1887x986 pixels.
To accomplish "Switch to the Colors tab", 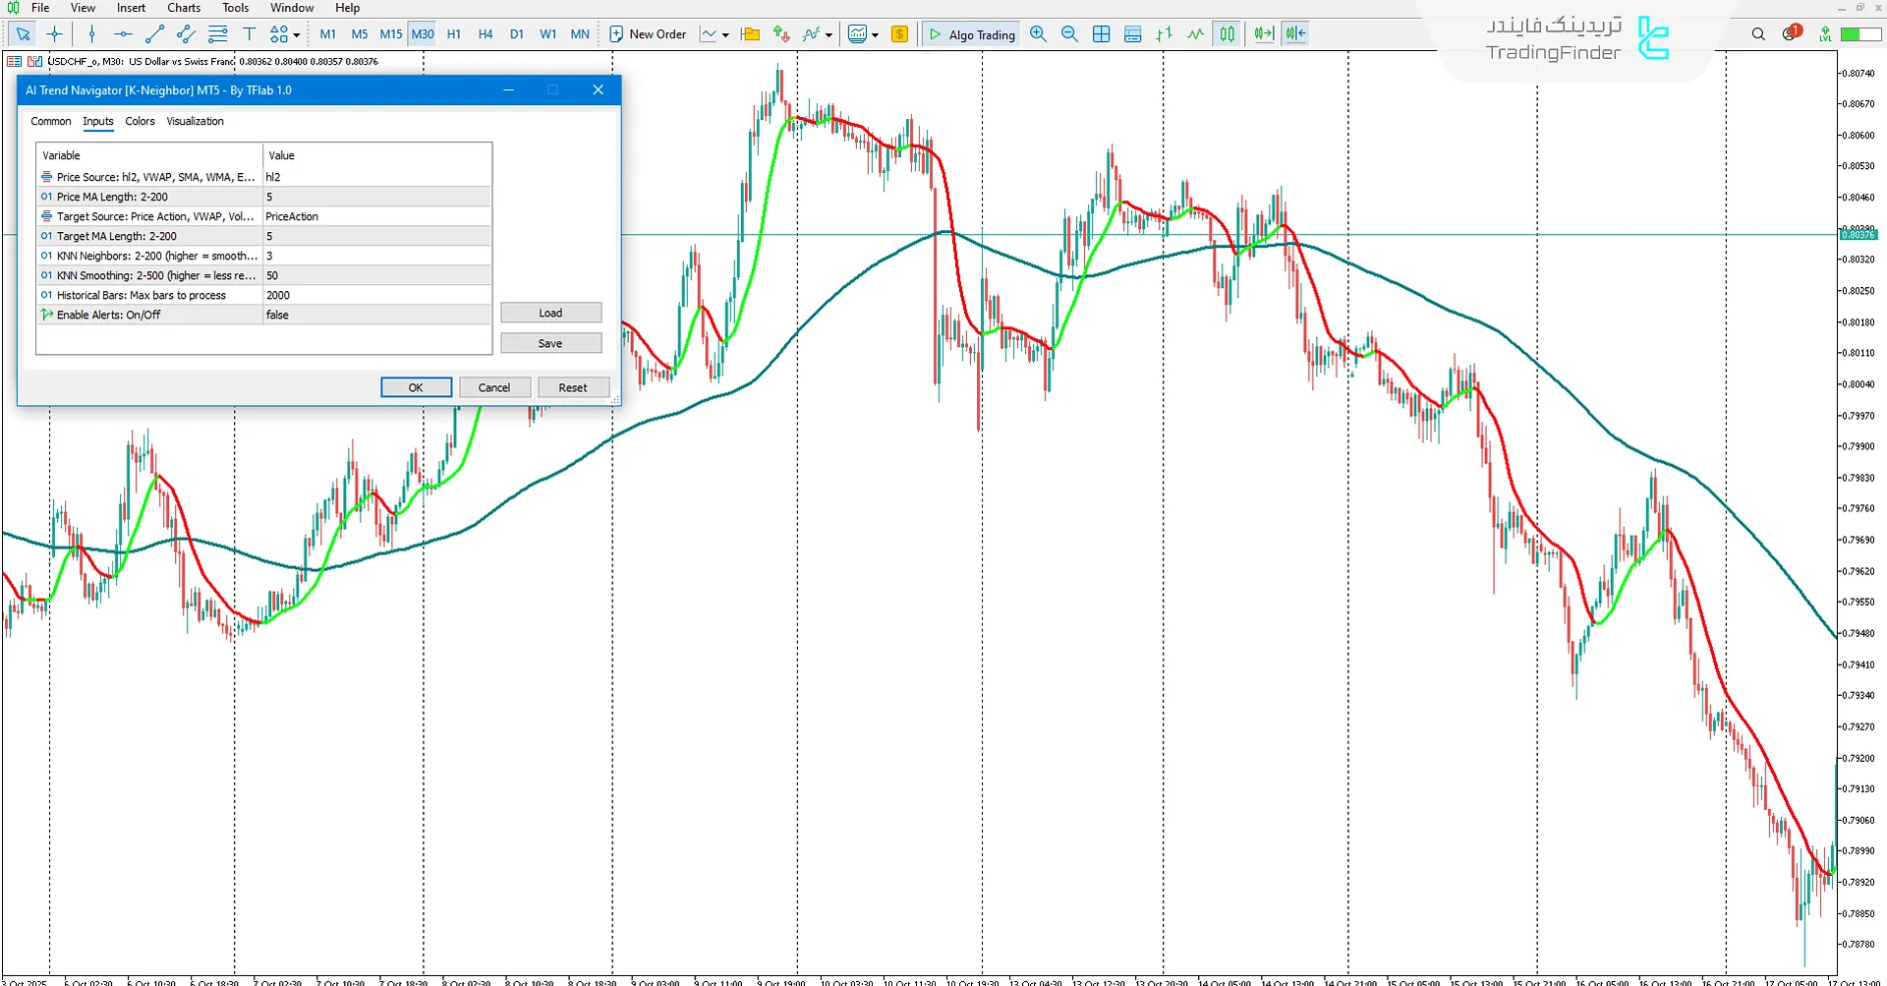I will tap(140, 122).
